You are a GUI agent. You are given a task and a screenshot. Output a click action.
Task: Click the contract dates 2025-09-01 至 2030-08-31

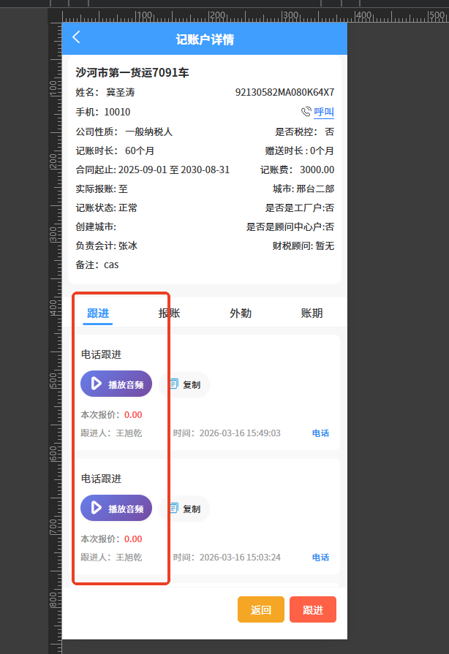pos(174,170)
